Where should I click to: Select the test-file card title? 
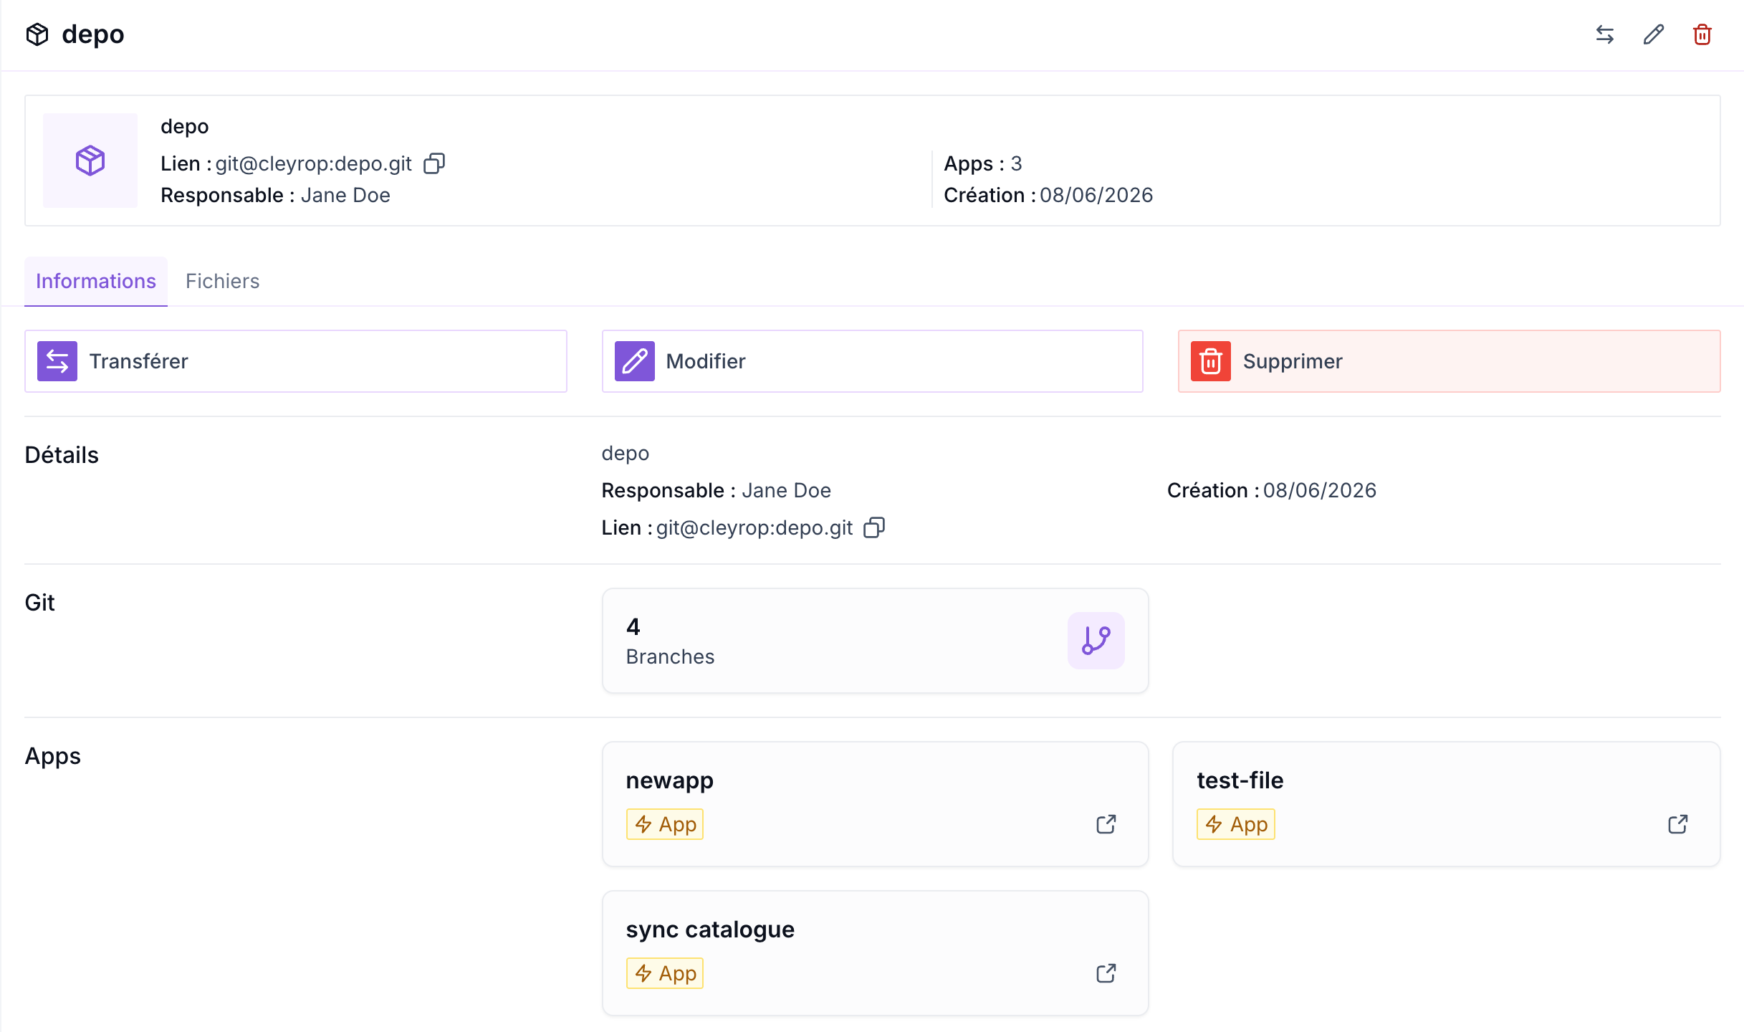[x=1240, y=780]
